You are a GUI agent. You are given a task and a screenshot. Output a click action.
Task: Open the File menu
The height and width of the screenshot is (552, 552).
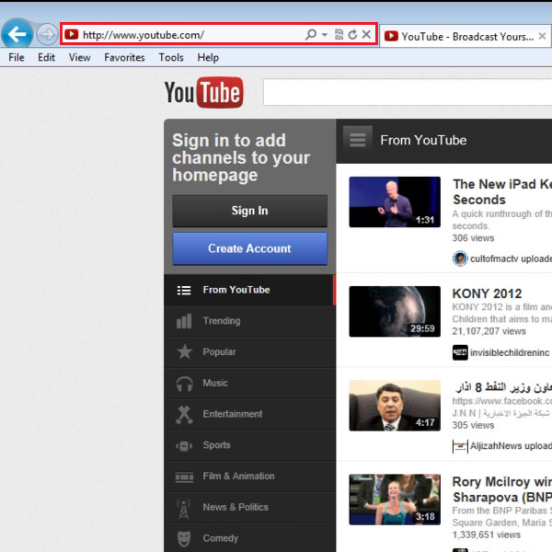click(x=17, y=57)
